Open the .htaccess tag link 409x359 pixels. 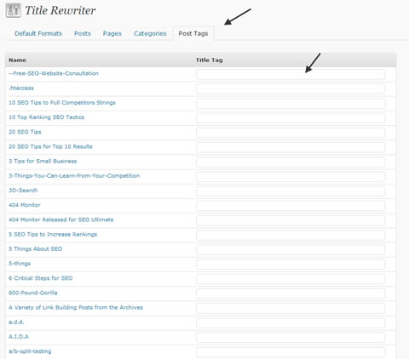tap(21, 88)
